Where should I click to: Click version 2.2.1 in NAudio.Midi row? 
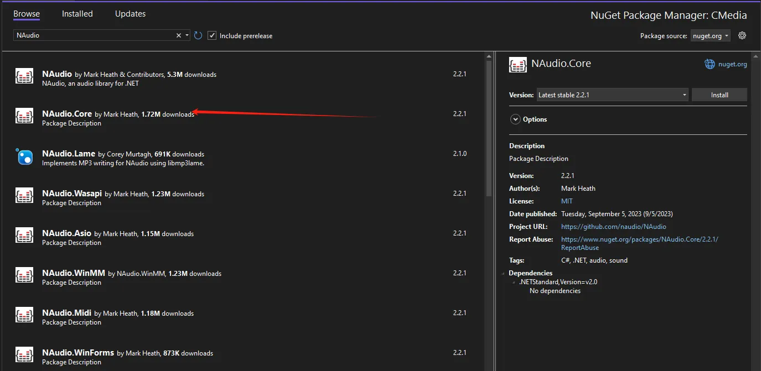pos(460,313)
